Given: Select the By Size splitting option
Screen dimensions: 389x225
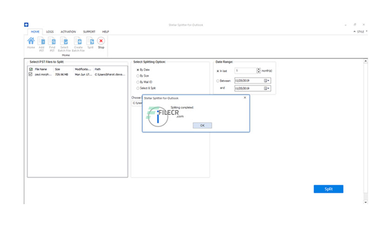Looking at the screenshot, I should tap(138, 76).
